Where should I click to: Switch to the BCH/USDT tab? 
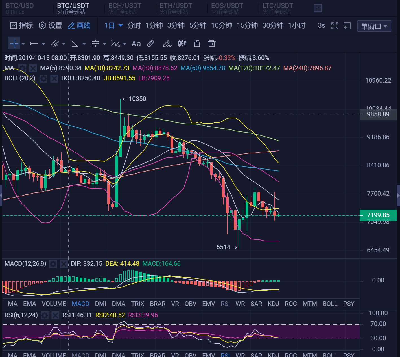point(125,9)
